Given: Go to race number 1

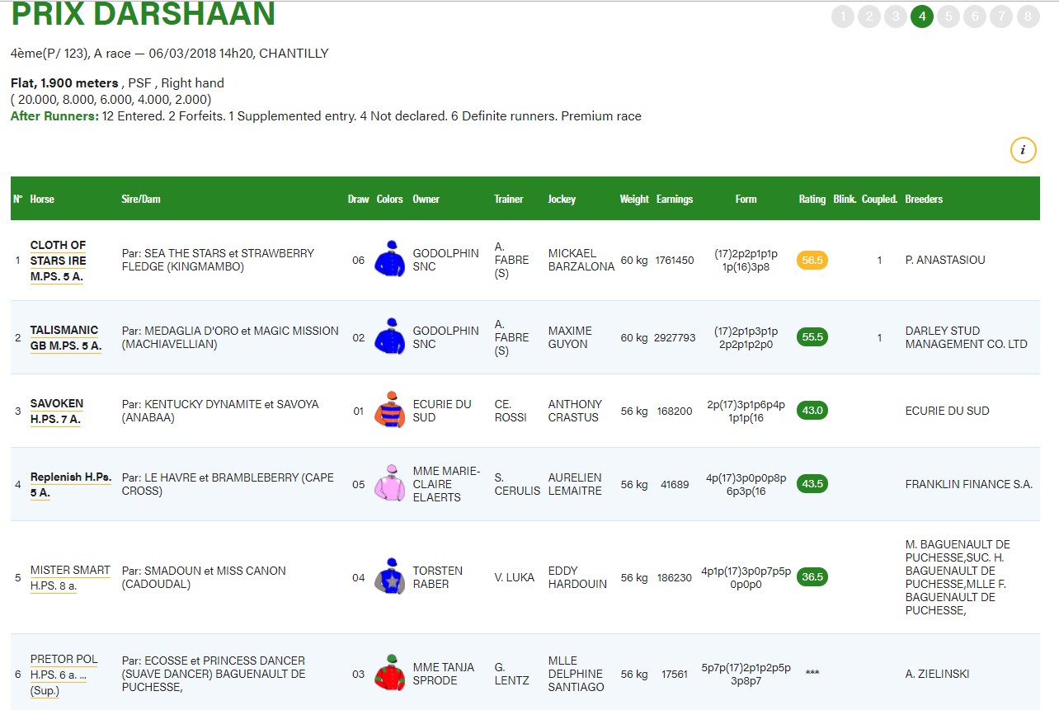Looking at the screenshot, I should pyautogui.click(x=843, y=16).
